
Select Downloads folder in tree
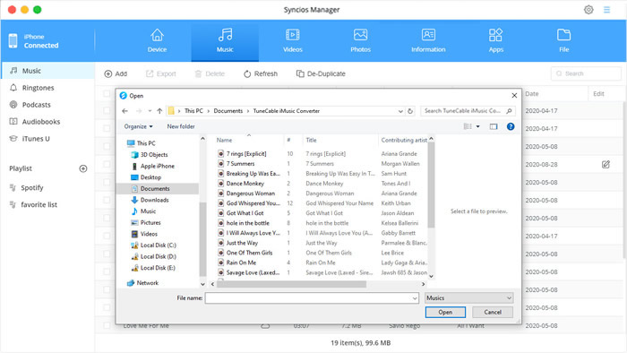click(154, 200)
